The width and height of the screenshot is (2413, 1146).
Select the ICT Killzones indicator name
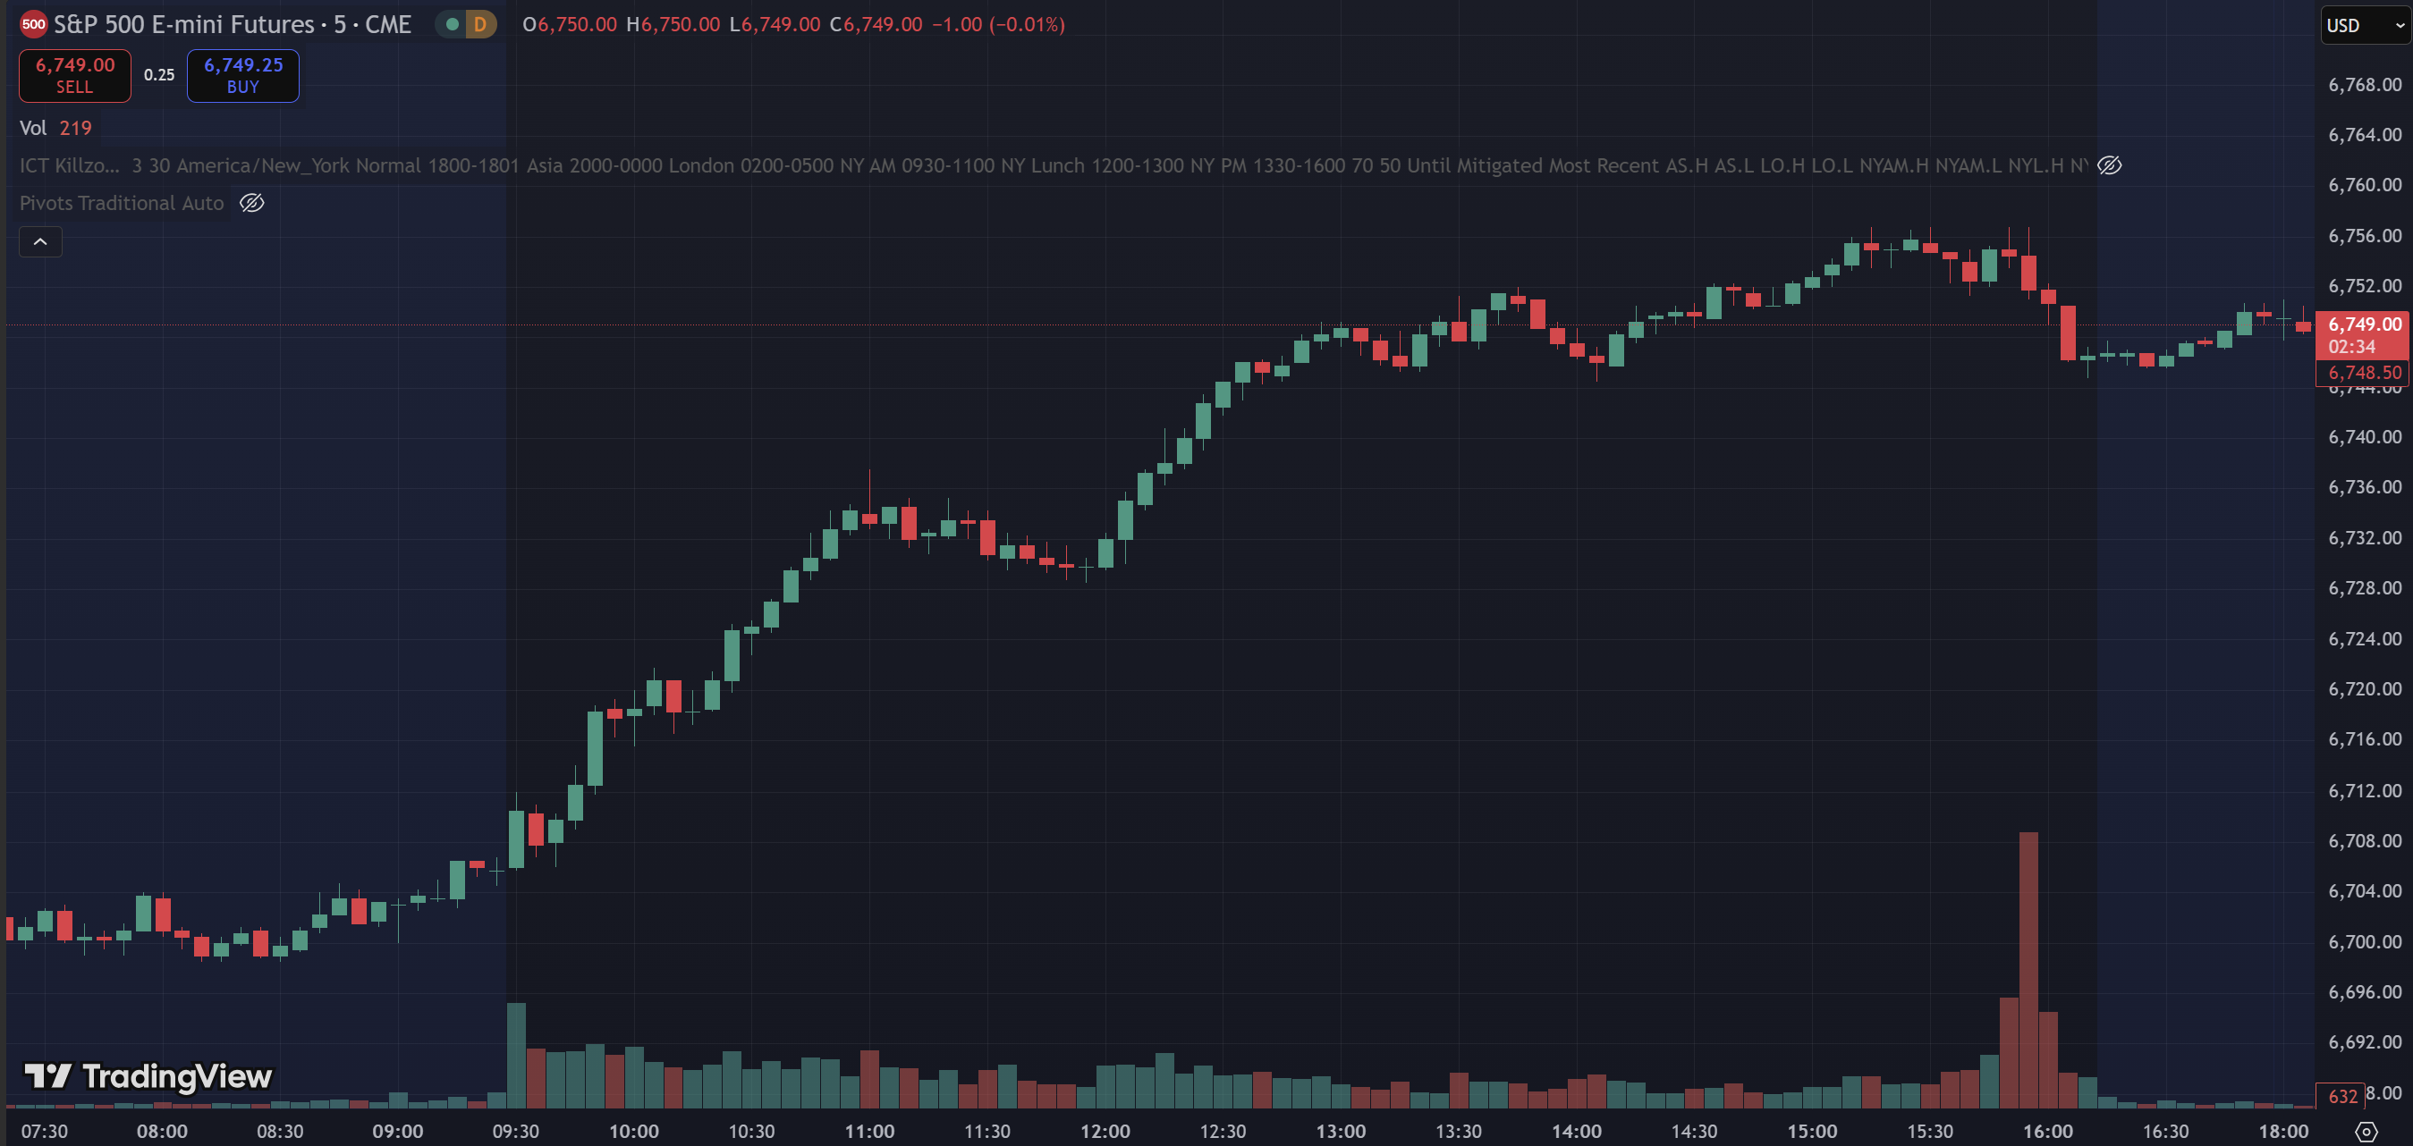coord(70,165)
